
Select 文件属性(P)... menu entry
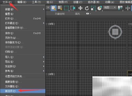coord(23,86)
